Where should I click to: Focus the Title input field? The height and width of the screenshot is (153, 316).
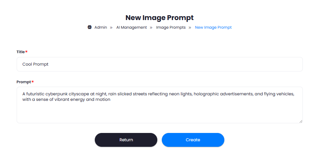(x=160, y=64)
